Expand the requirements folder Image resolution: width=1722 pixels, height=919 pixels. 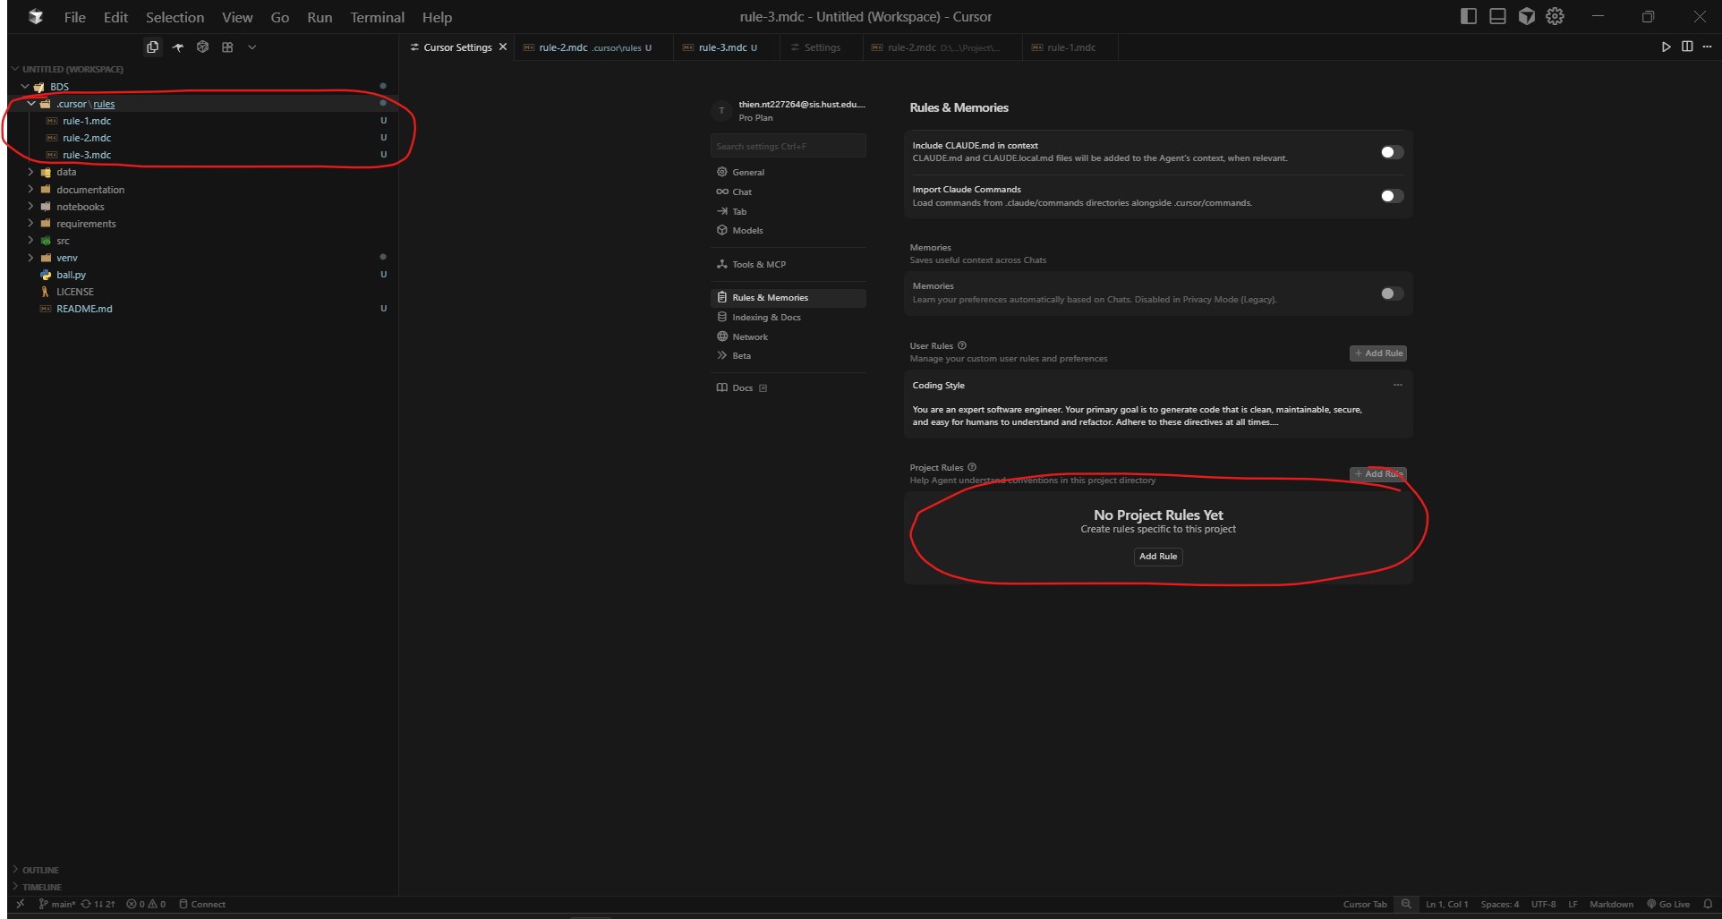(31, 223)
